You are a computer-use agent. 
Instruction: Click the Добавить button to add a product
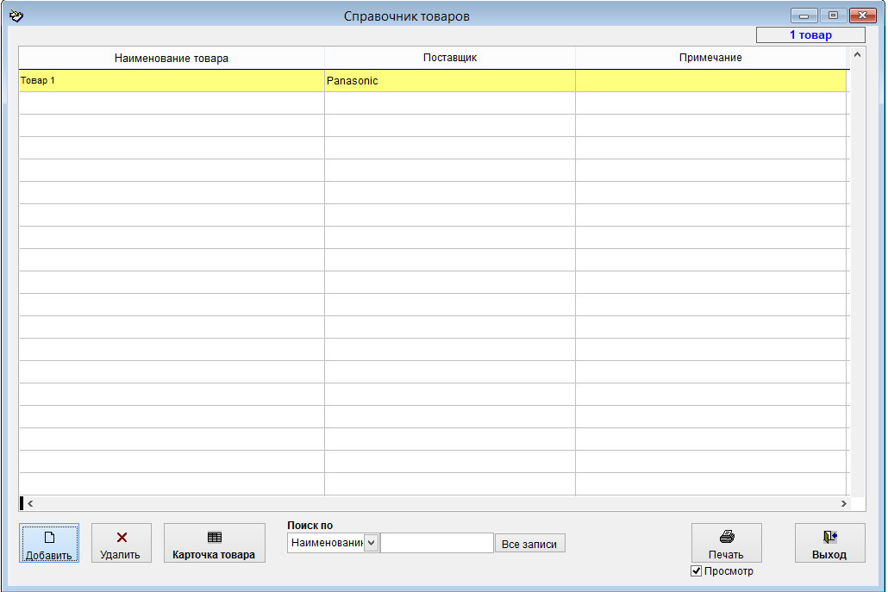click(x=48, y=543)
